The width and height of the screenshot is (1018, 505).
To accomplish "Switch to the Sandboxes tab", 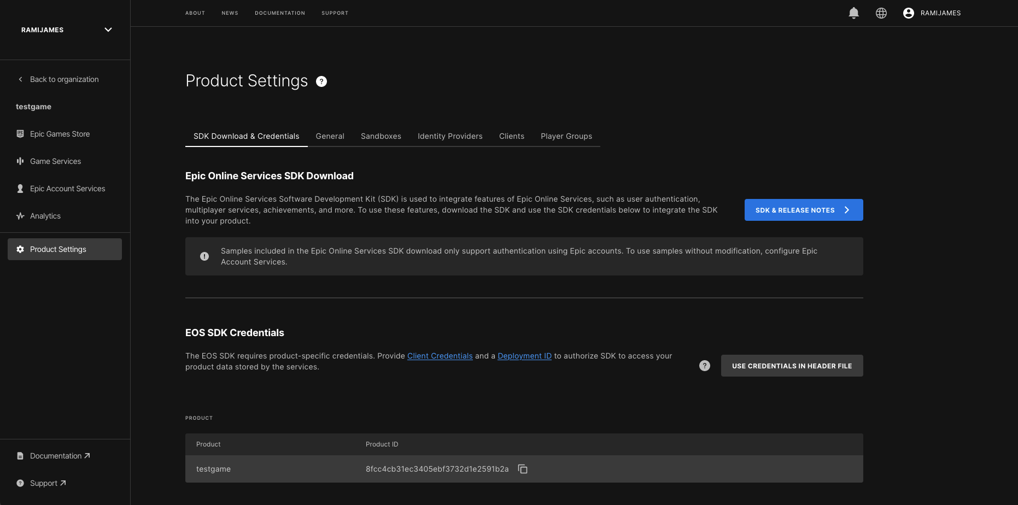I will pyautogui.click(x=381, y=136).
